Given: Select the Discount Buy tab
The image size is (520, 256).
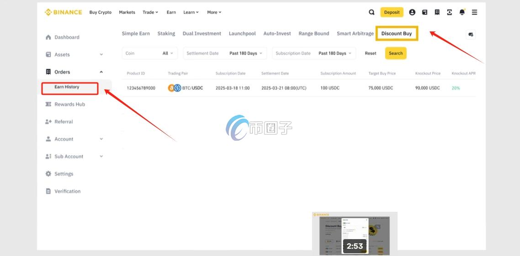Looking at the screenshot, I should [x=397, y=33].
